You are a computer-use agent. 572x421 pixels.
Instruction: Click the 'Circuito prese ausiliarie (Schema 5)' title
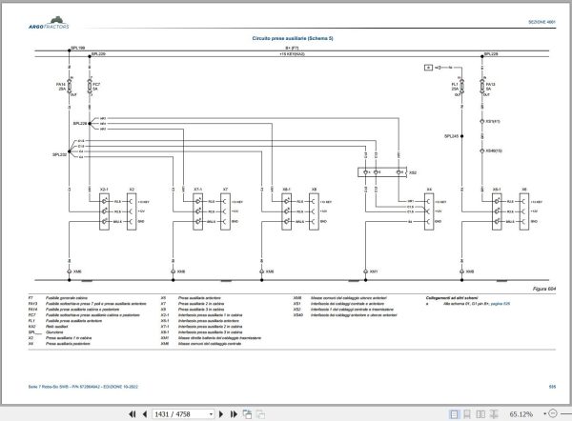tap(293, 38)
